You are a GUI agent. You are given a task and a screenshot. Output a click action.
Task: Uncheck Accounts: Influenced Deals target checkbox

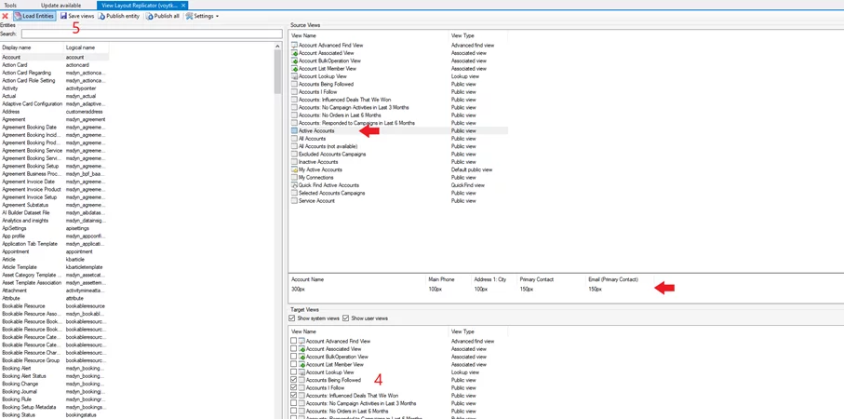coord(293,396)
